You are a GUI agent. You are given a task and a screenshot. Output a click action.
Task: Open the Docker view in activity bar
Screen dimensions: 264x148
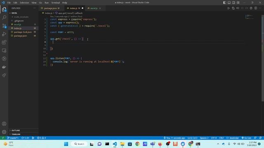click(4, 67)
